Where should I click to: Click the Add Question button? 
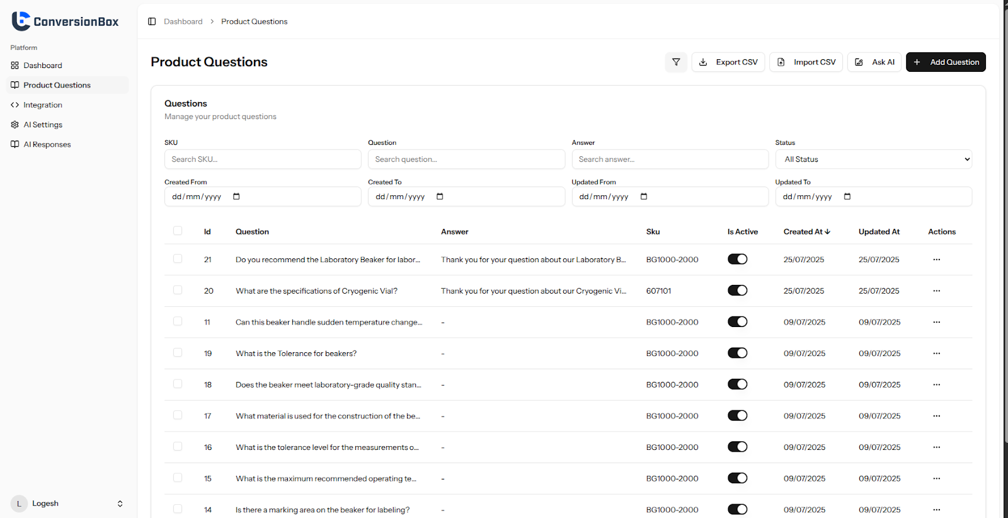coord(946,62)
